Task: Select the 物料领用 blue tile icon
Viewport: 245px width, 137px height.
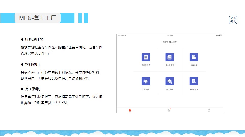Action: point(194,57)
